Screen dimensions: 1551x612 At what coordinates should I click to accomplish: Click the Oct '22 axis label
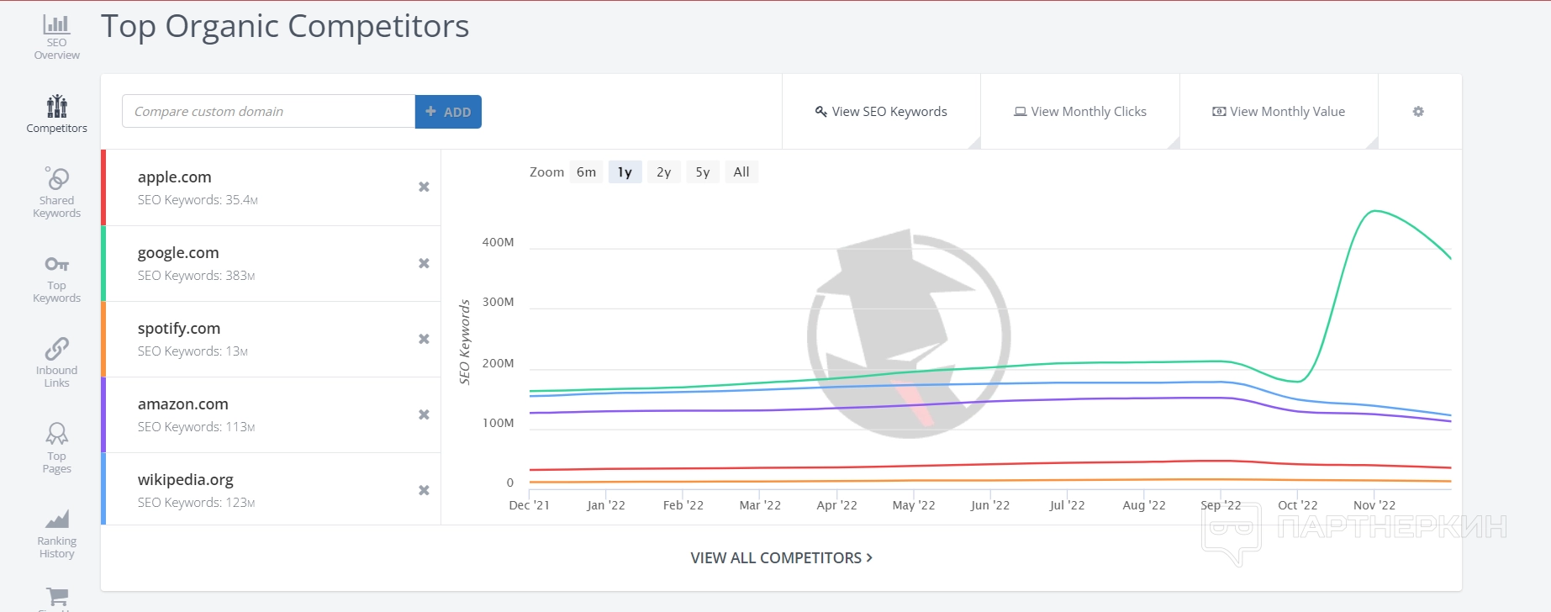(1297, 505)
